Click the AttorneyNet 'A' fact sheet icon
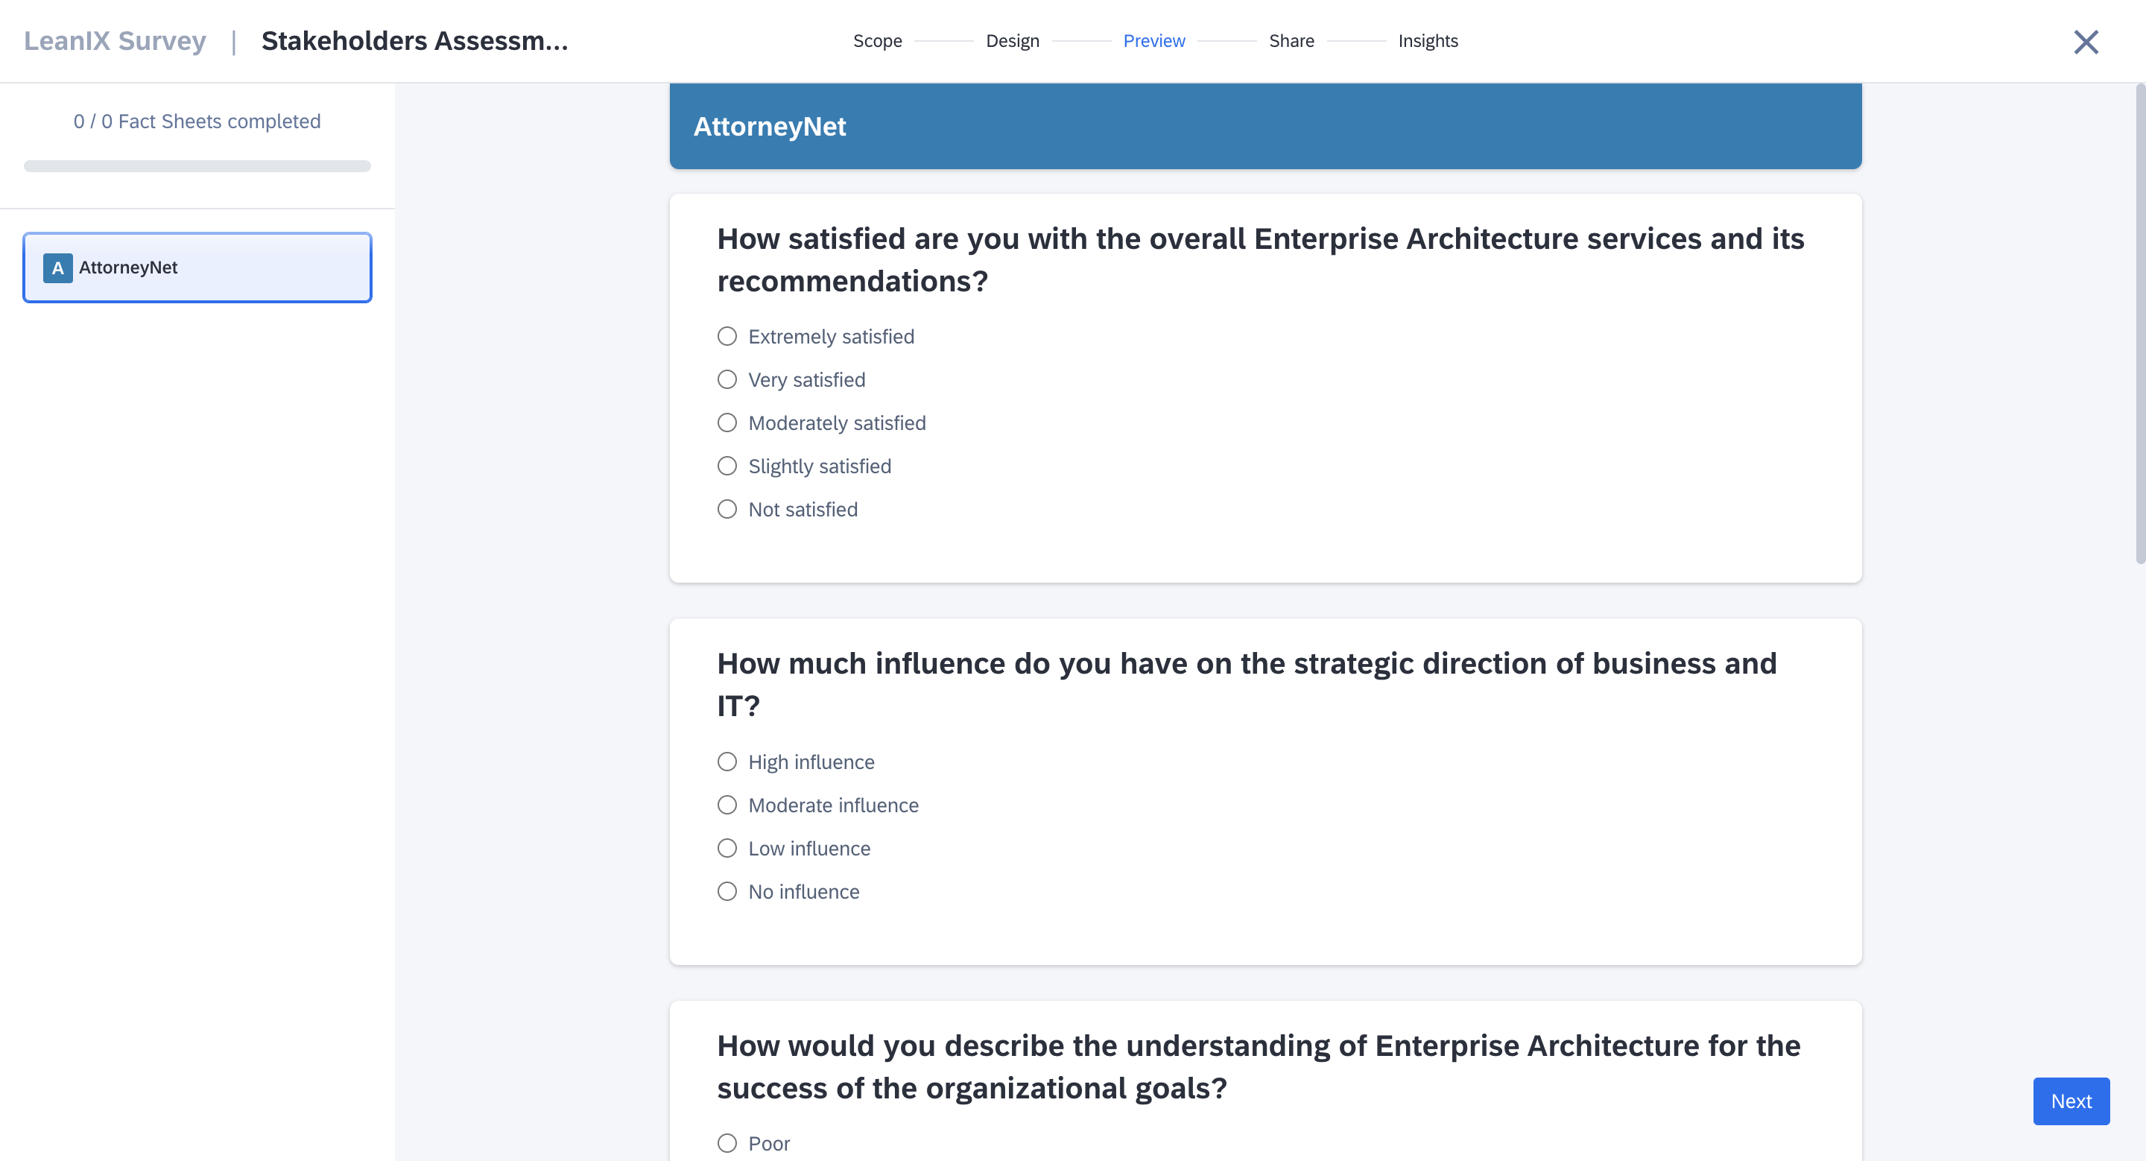Screen dimensions: 2146x1161 click(57, 268)
